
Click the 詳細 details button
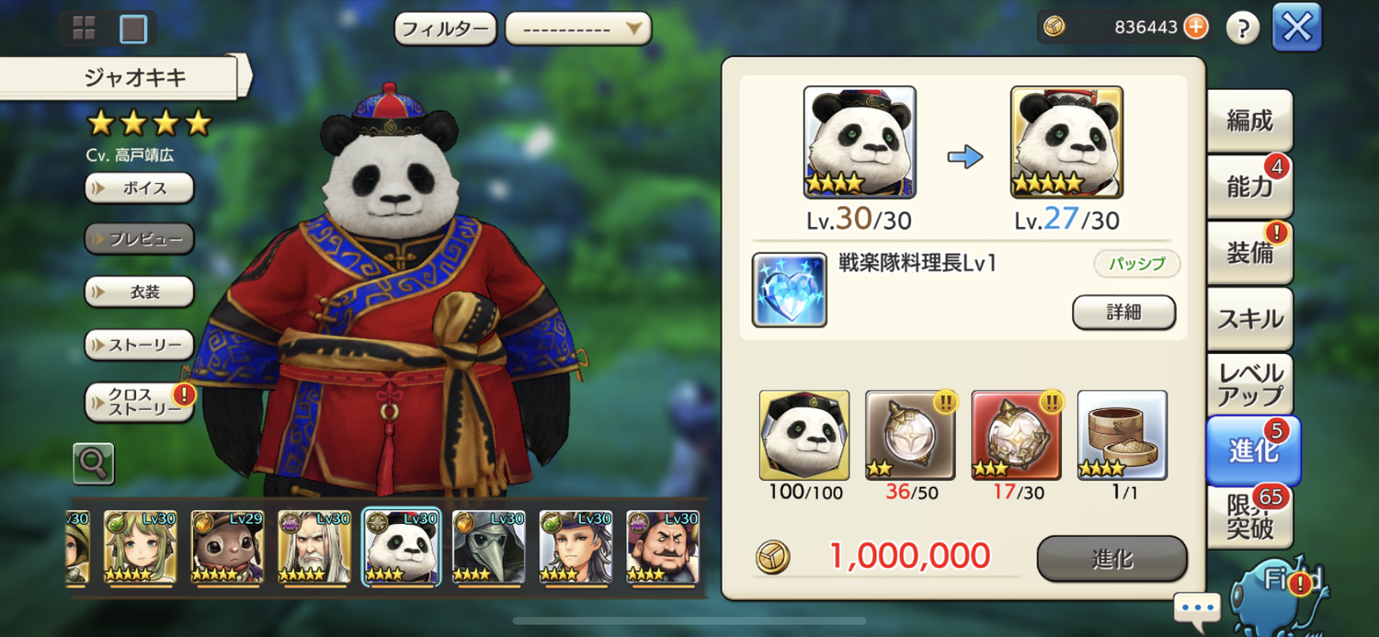1124,313
